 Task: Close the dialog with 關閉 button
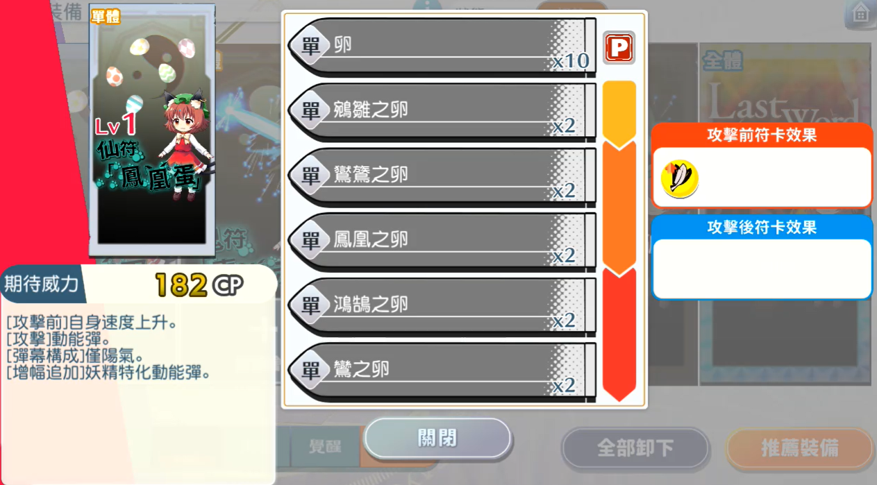point(437,439)
